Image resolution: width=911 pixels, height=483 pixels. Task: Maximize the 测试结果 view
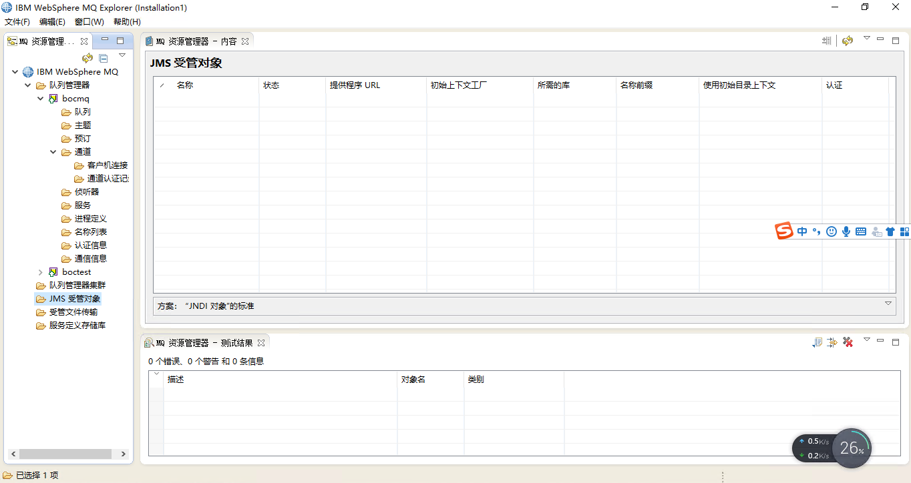click(896, 342)
